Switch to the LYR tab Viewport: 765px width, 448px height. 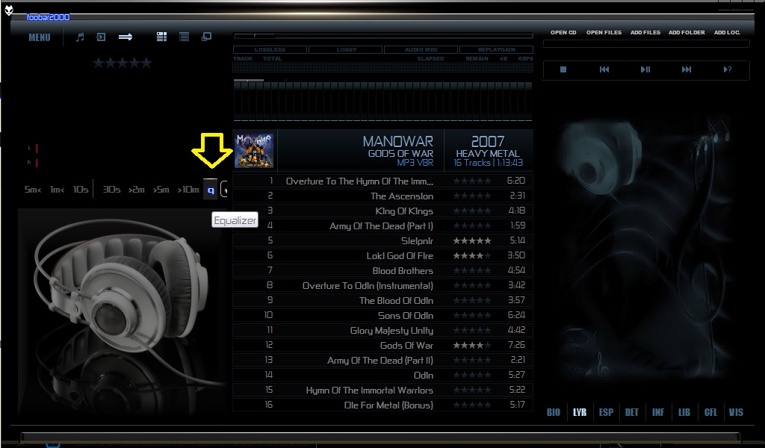click(x=580, y=412)
